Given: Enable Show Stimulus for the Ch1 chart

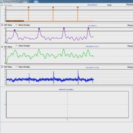Looking at the screenshot, I should pos(16,25).
